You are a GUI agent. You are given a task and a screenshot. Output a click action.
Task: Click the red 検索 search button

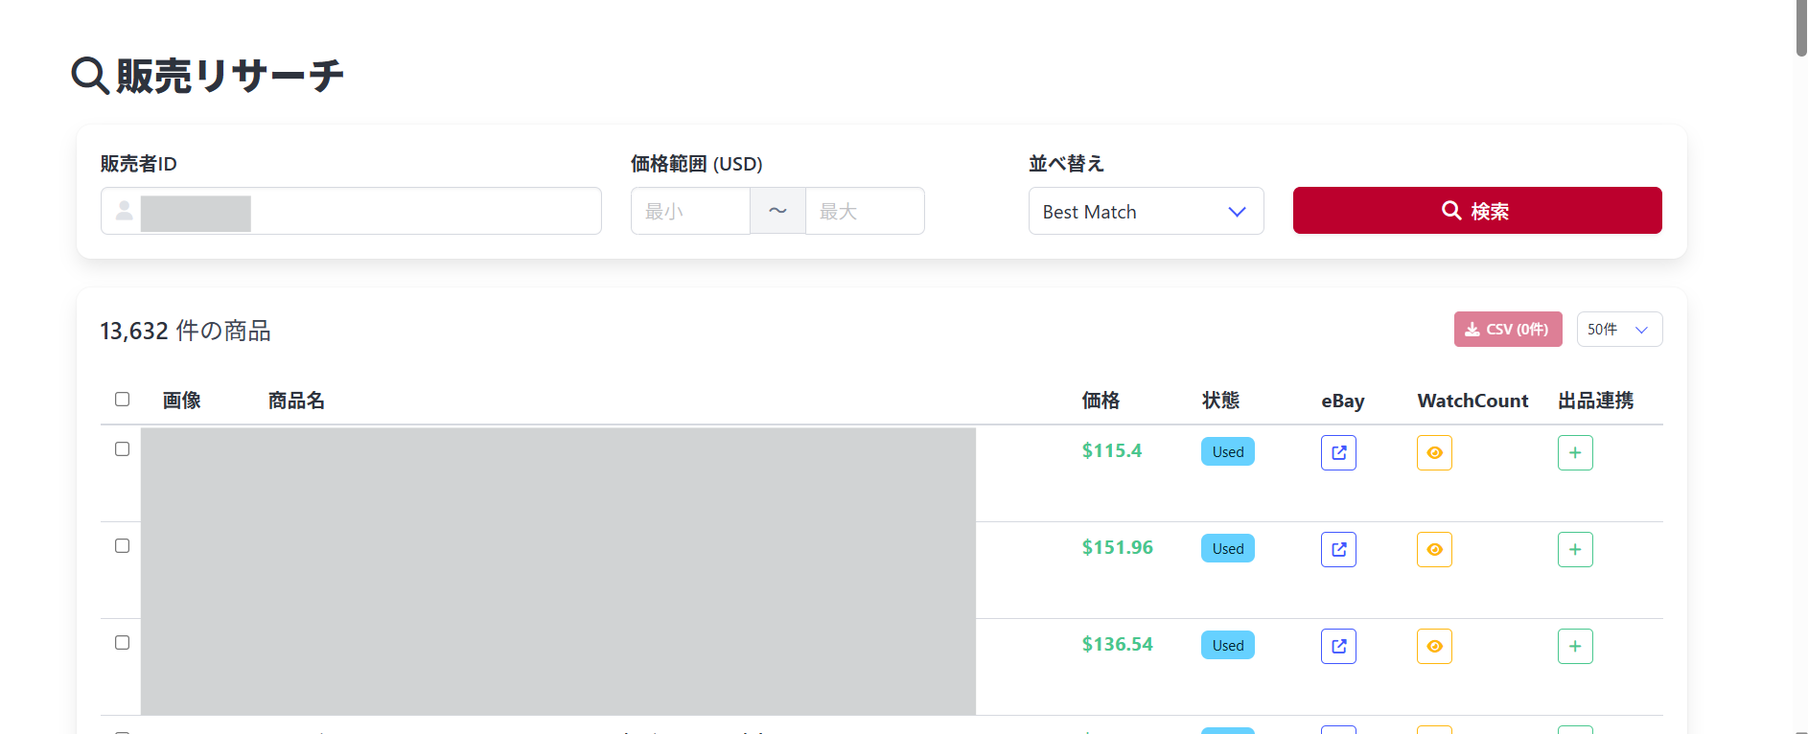pyautogui.click(x=1476, y=211)
